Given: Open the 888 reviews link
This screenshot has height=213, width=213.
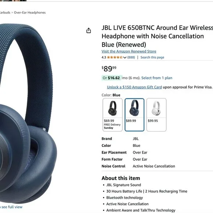Looking at the screenshot, I should (131, 57).
